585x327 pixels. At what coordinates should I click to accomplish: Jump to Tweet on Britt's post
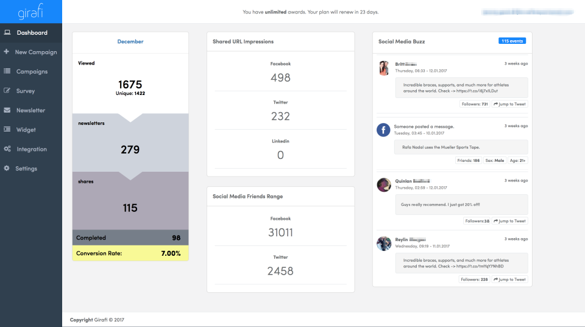click(x=509, y=104)
